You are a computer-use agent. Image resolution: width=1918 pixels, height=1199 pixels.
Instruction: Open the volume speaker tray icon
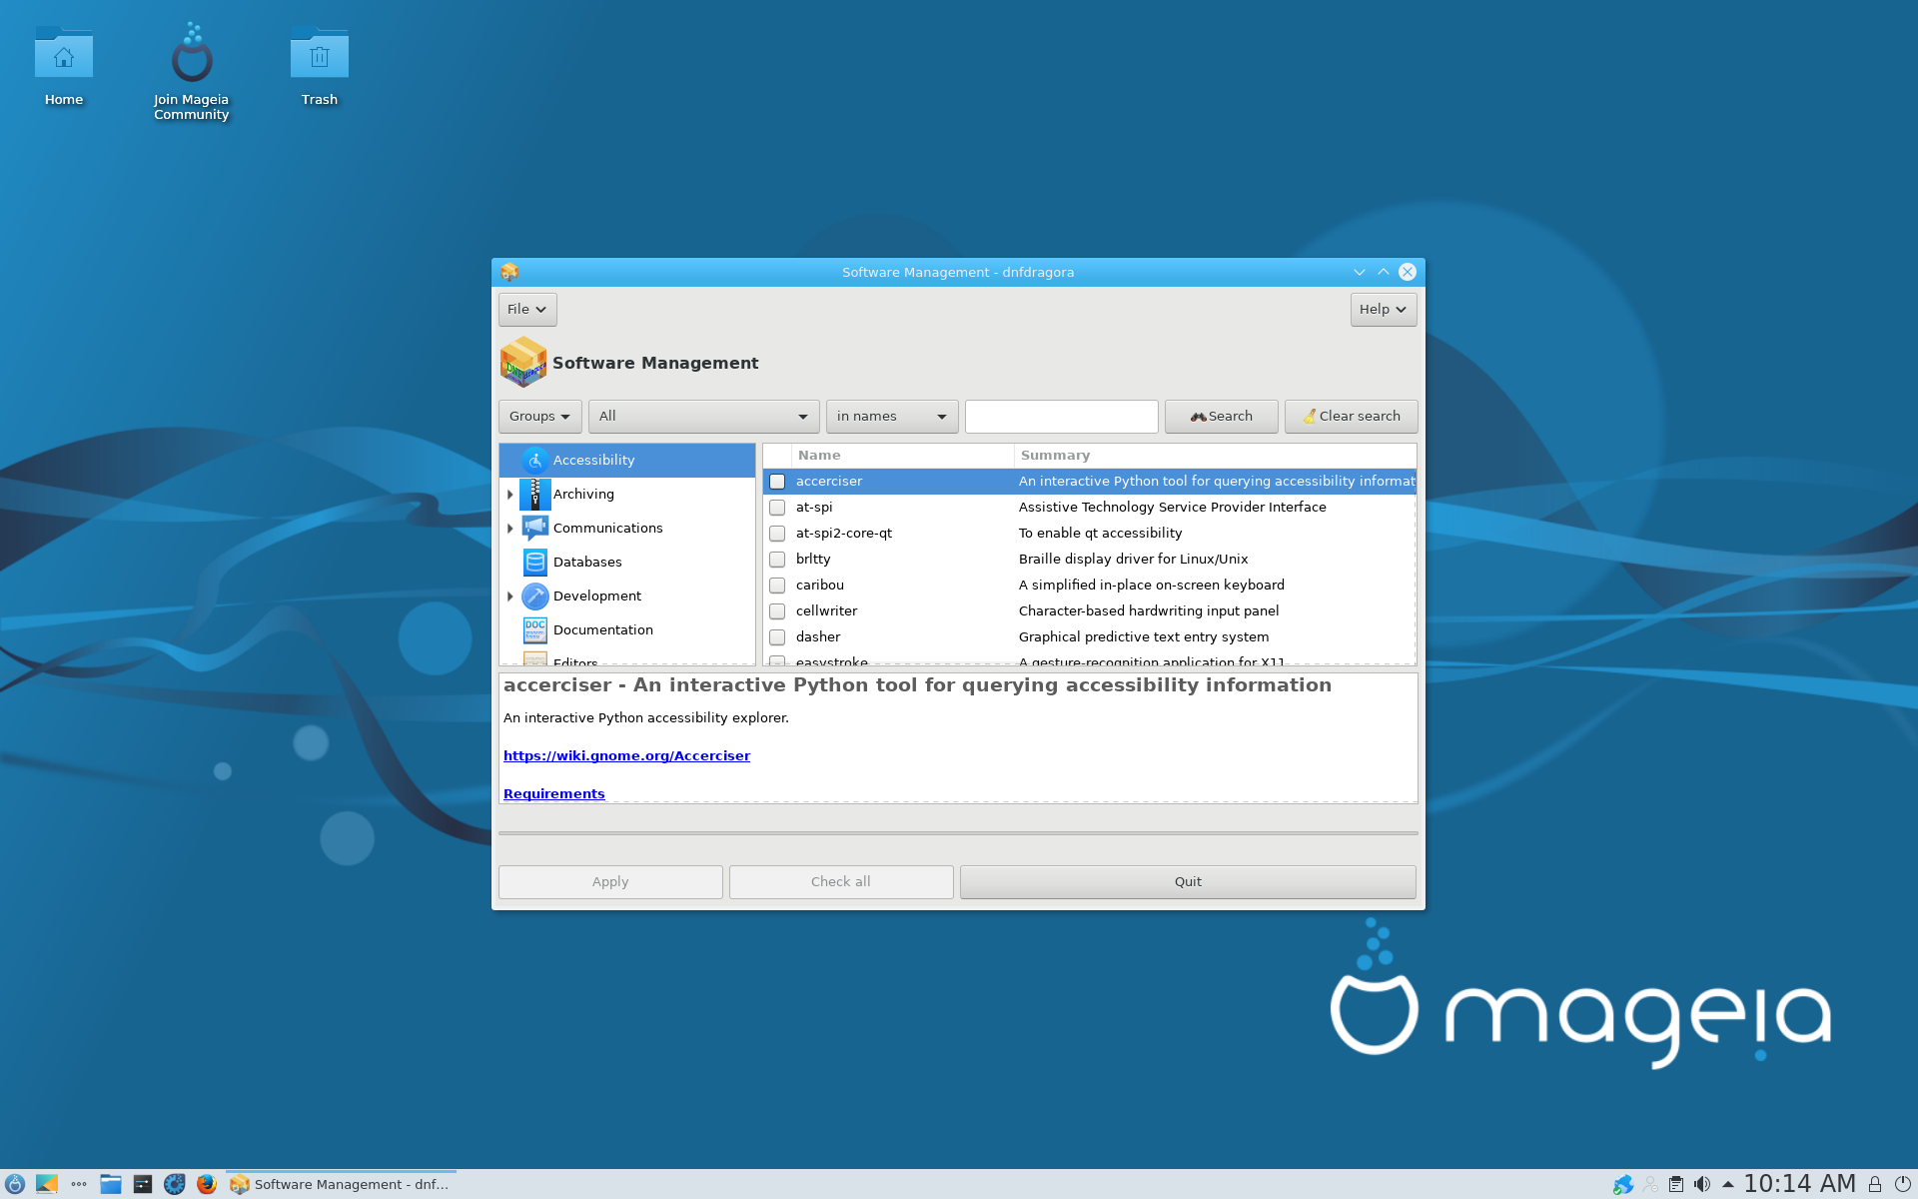[1702, 1184]
